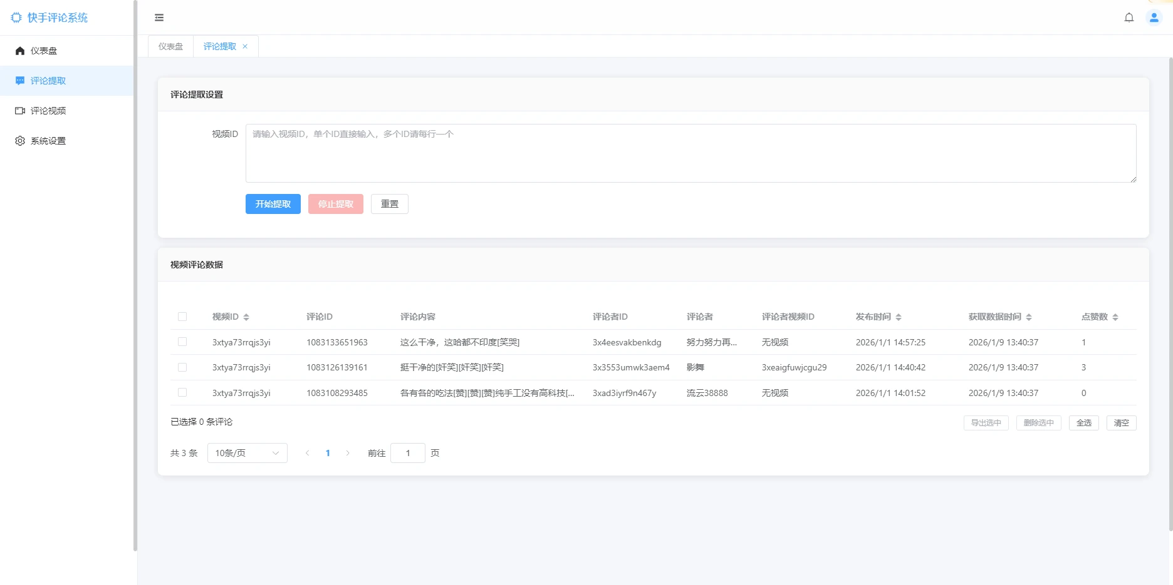The height and width of the screenshot is (585, 1173).
Task: Click the 开始提取 button
Action: click(273, 203)
